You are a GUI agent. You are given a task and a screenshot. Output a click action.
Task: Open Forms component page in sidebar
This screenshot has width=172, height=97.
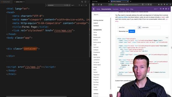click(95, 55)
